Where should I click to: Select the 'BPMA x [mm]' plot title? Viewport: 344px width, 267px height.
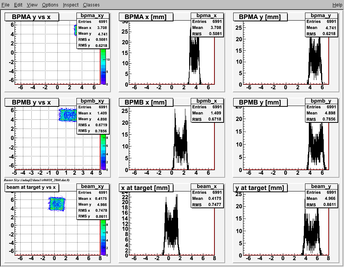(x=146, y=17)
